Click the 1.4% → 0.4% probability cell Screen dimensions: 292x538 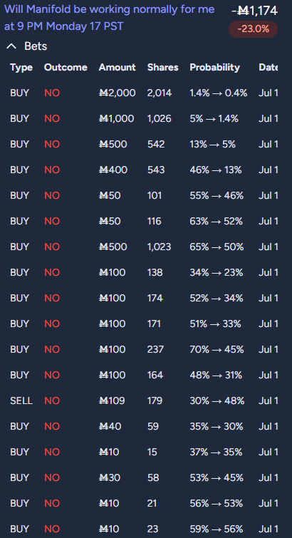point(218,93)
